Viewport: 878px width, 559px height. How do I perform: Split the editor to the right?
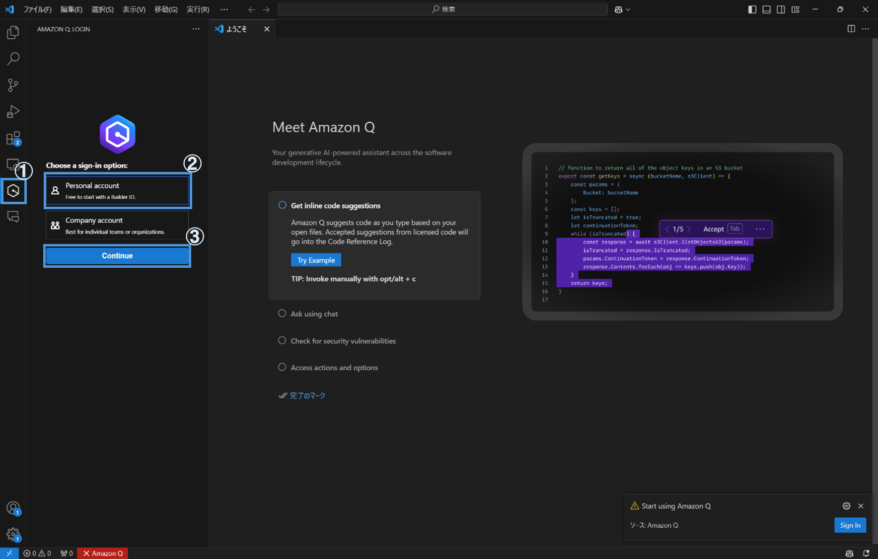click(x=851, y=29)
